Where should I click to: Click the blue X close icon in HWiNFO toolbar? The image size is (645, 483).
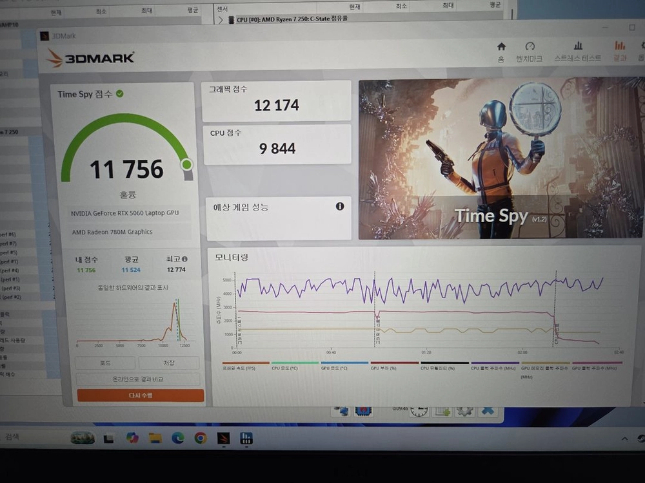tap(488, 411)
